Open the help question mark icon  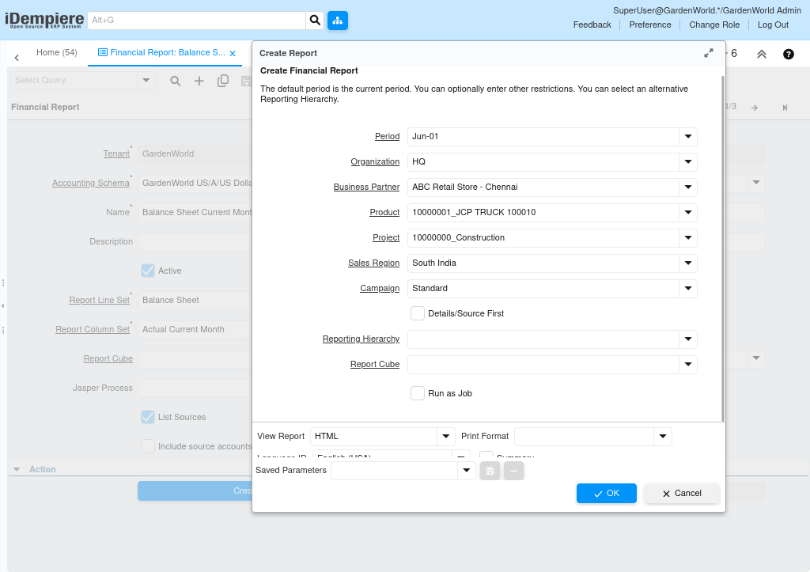(x=789, y=54)
